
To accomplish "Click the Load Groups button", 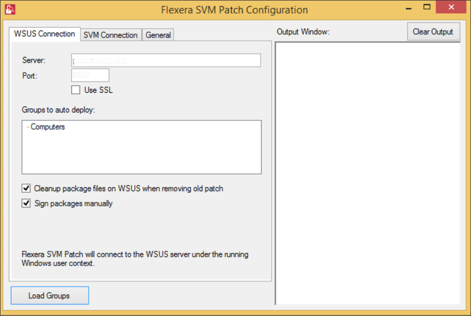I will pyautogui.click(x=50, y=295).
